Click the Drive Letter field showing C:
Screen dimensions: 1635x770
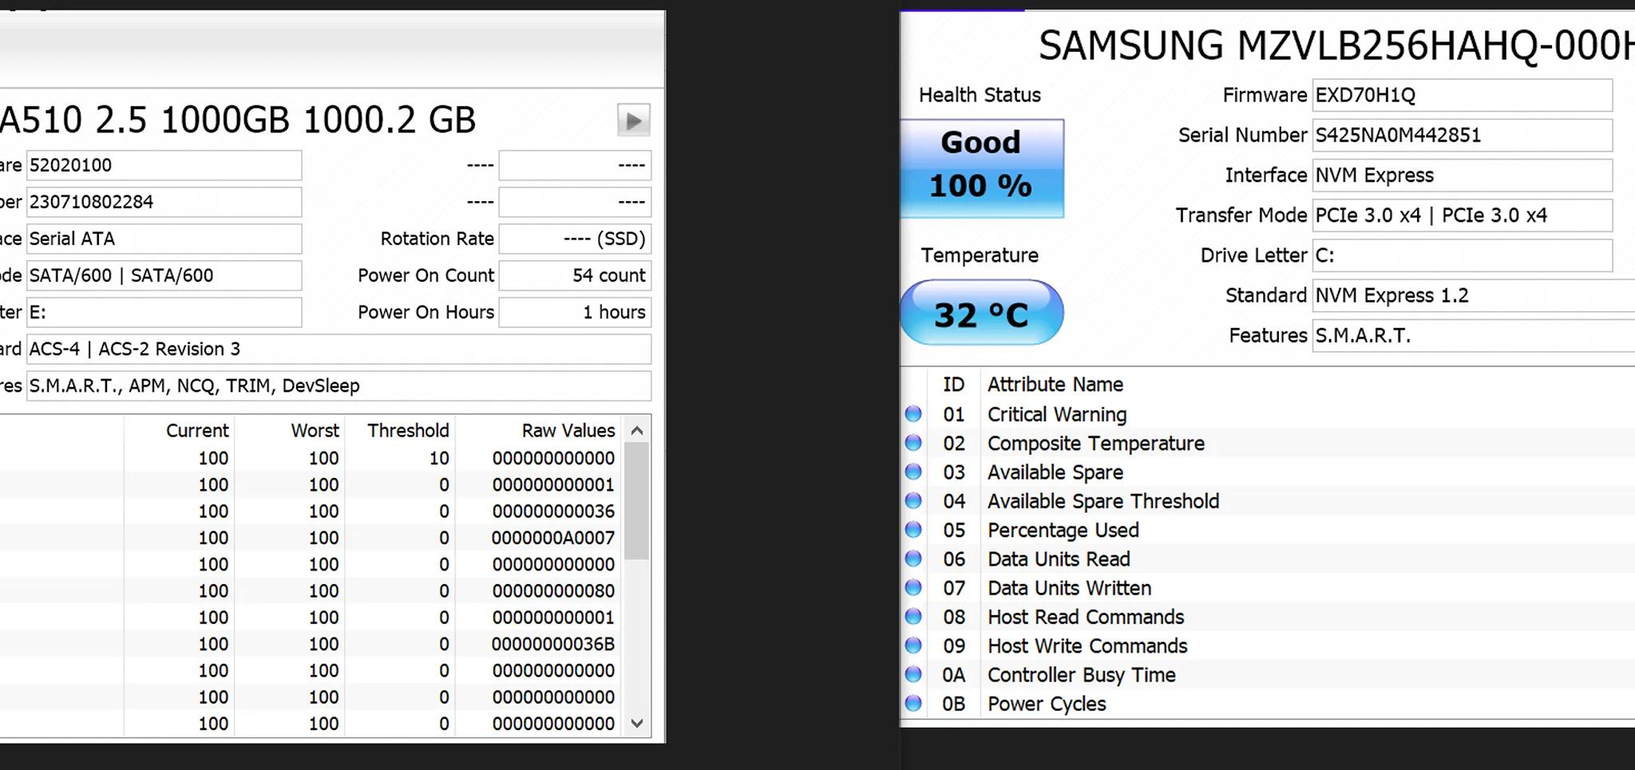pos(1462,255)
